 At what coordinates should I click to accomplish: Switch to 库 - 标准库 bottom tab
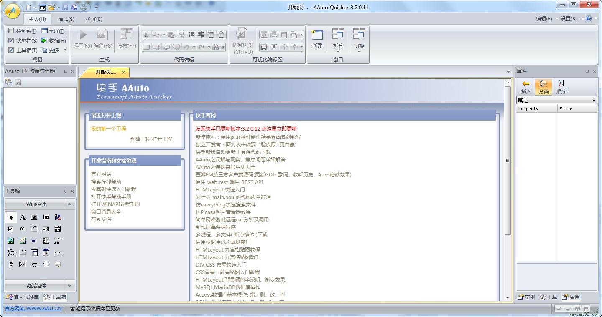click(23, 297)
